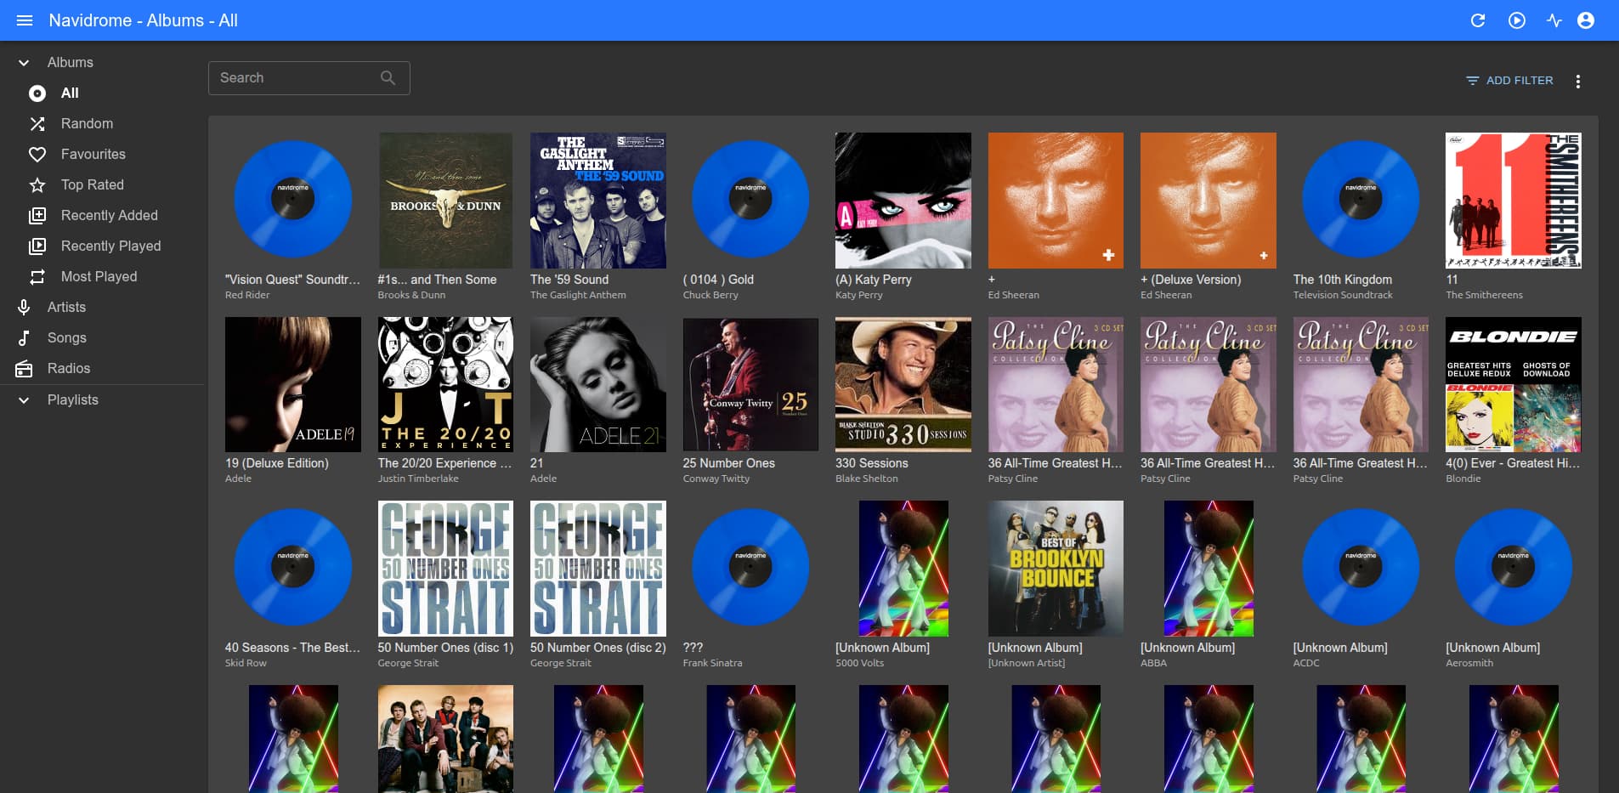Screen dimensions: 1619x793
Task: Click the Recently Played icon
Action: point(37,246)
